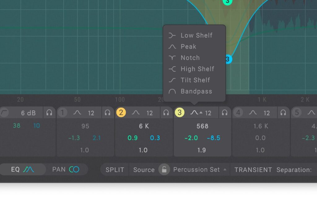Choose Notch from filter type menu
This screenshot has height=197, width=317.
click(x=190, y=58)
